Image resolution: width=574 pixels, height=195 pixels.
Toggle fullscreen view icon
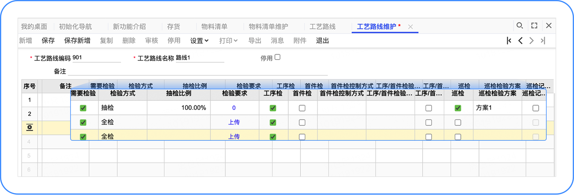tap(534, 26)
